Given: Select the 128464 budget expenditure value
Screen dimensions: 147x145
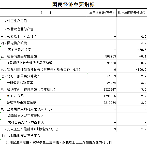Looking at the screenshot, I should (x=111, y=83).
